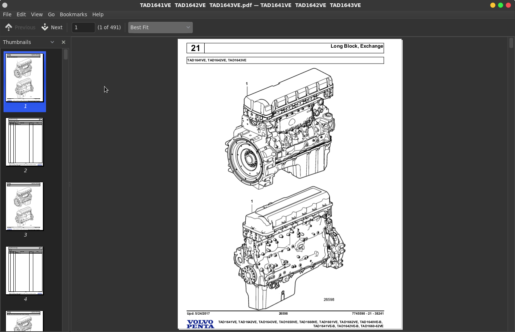Click the thumbnails panel scrollbar handle
The height and width of the screenshot is (332, 515).
(x=66, y=54)
